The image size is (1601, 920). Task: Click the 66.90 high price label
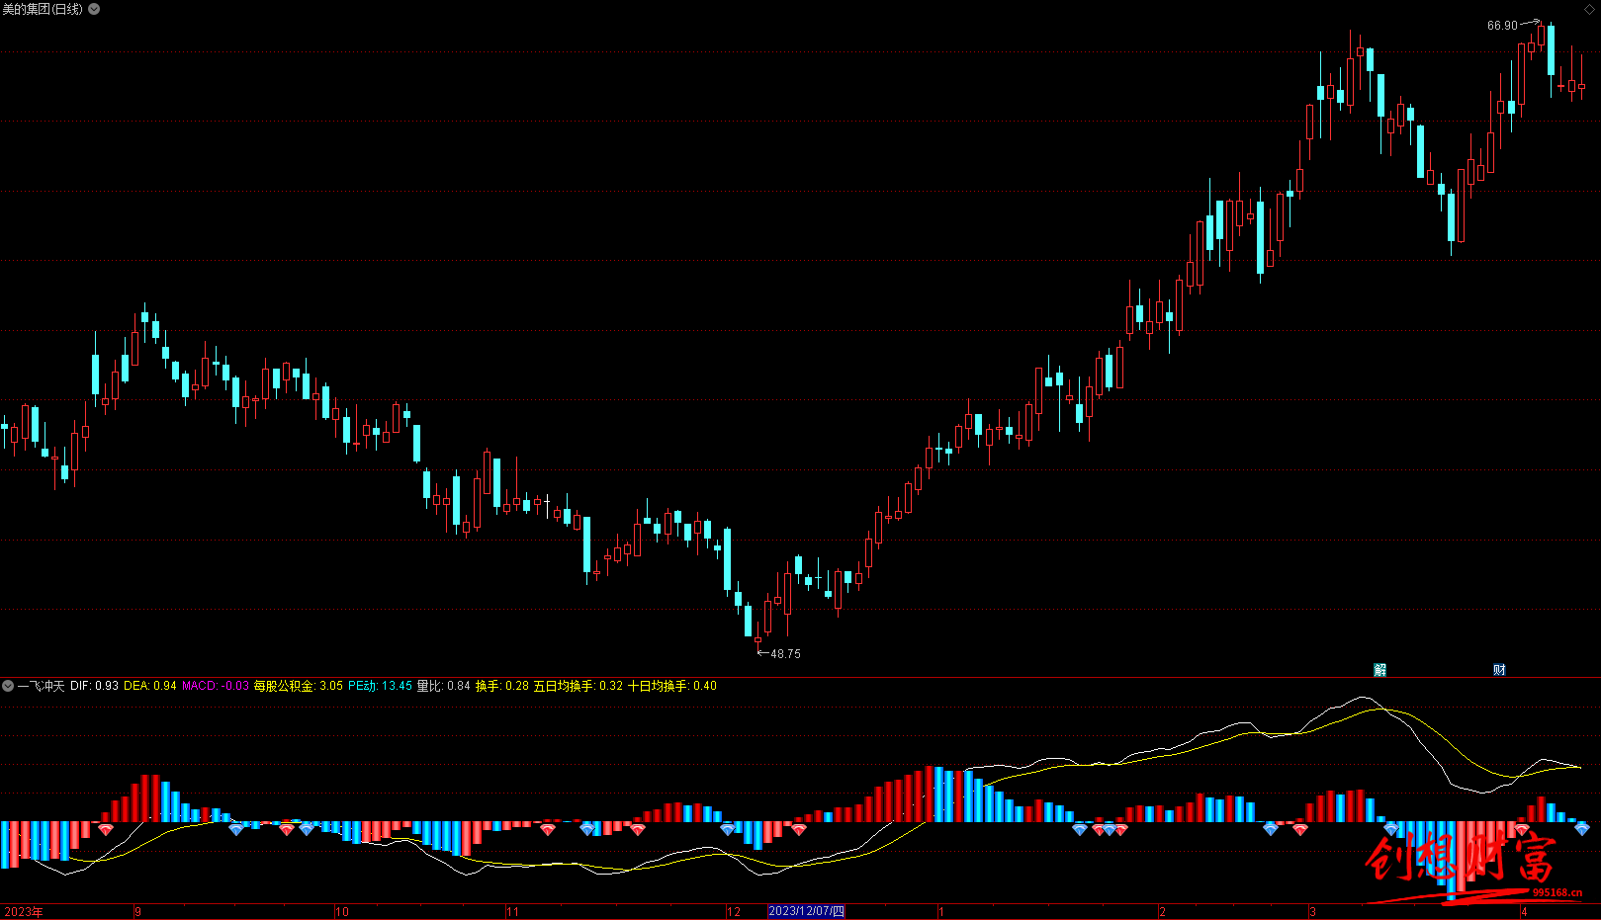(1502, 26)
